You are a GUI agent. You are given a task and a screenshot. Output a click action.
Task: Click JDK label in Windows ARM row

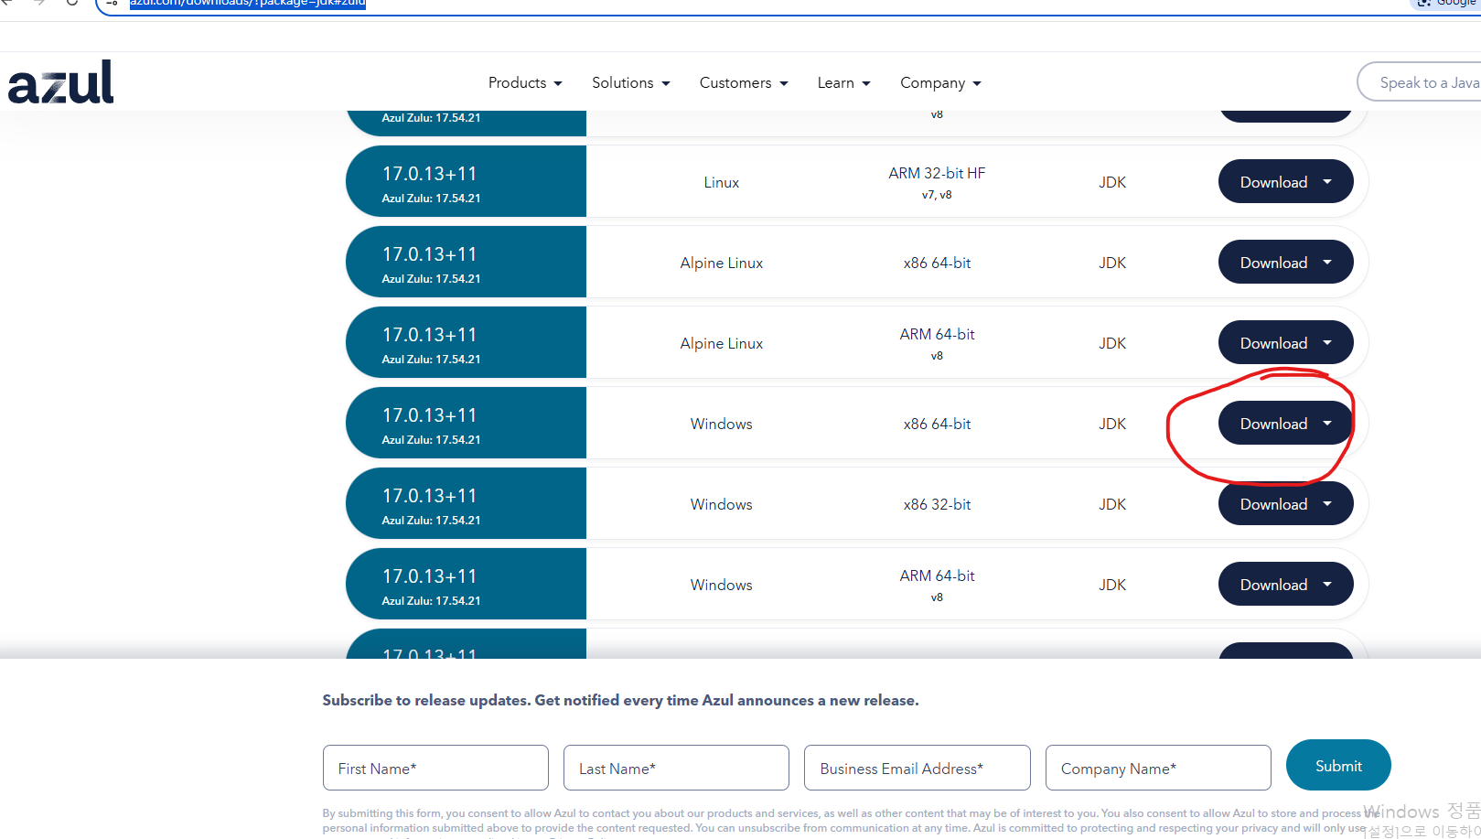[1112, 585]
